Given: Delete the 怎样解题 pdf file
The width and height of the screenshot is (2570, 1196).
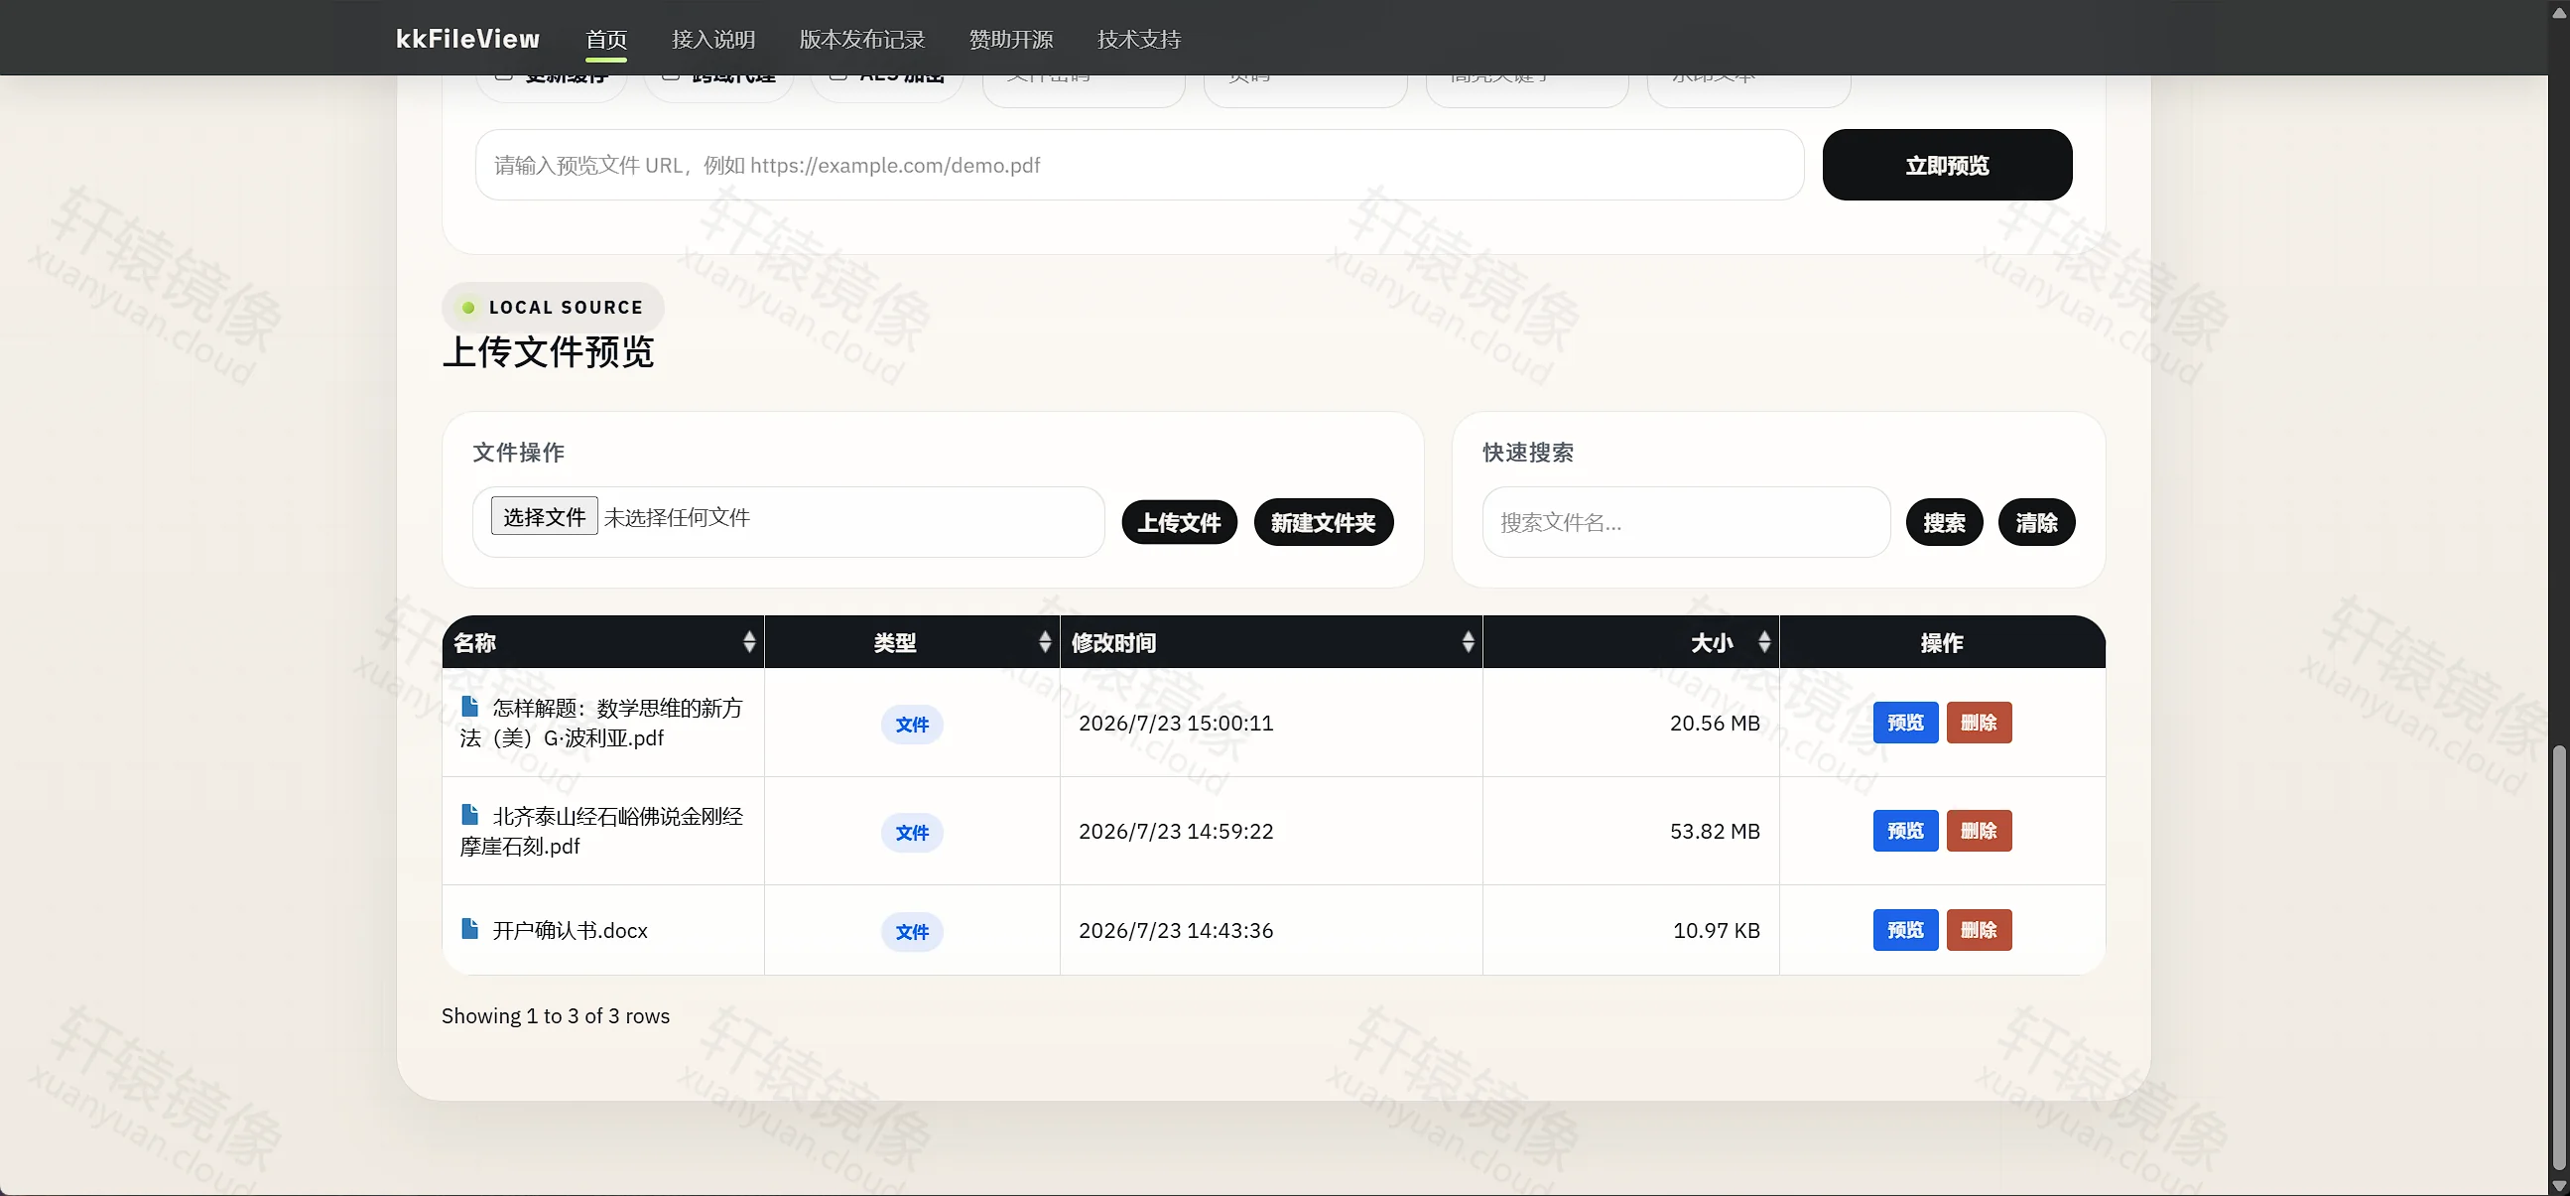Looking at the screenshot, I should (1979, 722).
